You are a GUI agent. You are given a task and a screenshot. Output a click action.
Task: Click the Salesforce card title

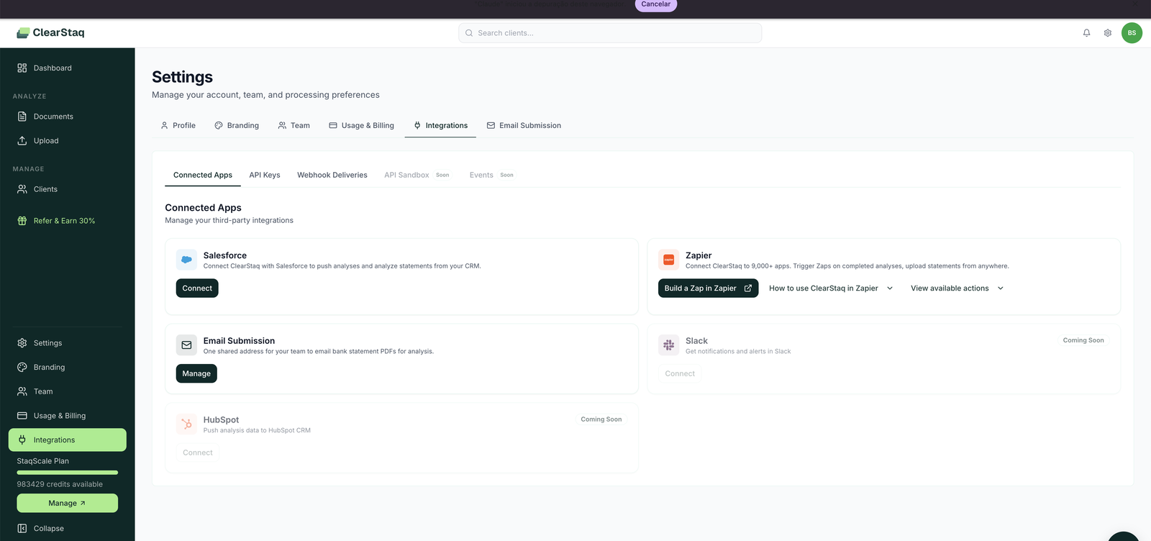pyautogui.click(x=225, y=255)
